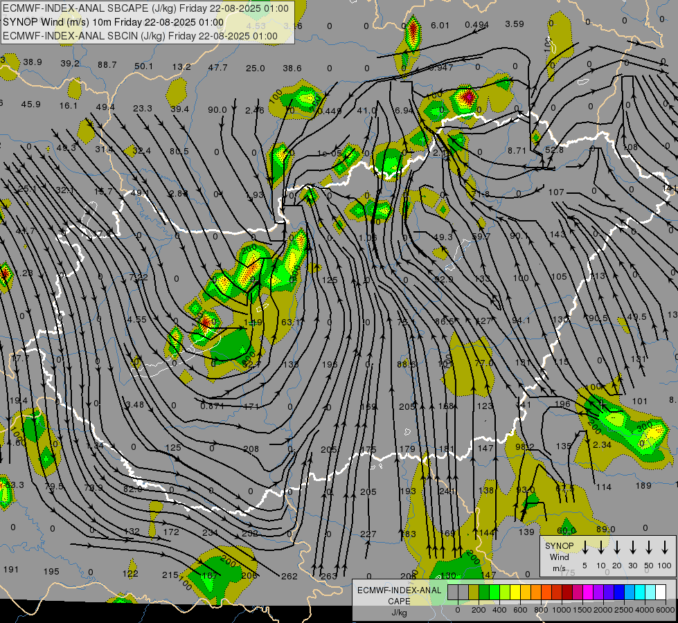This screenshot has height=623, width=678.
Task: Click the map value 0.871
Action: coord(213,406)
